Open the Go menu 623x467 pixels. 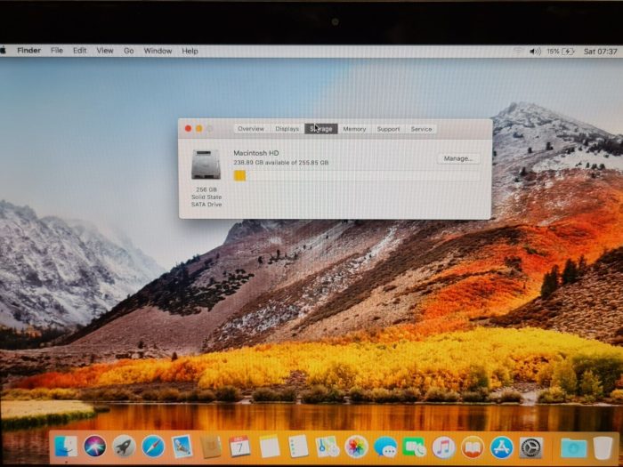(128, 51)
